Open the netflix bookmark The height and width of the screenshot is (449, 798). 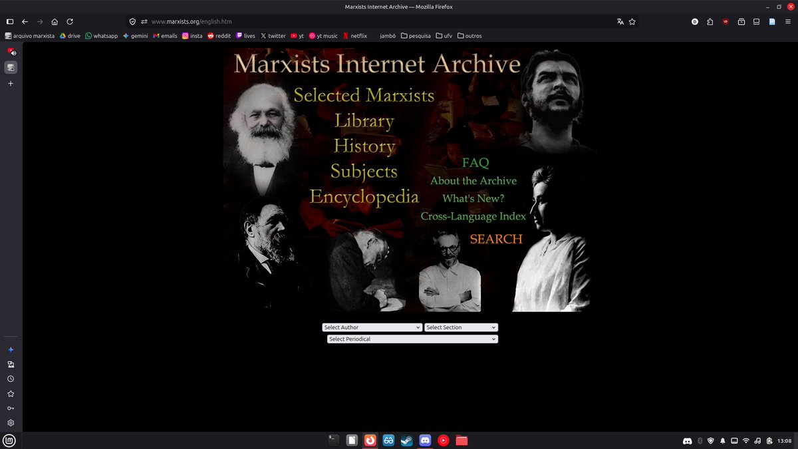(354, 36)
